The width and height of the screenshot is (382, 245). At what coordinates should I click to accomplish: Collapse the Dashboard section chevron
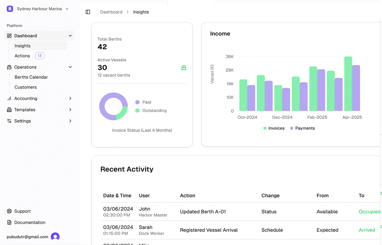tap(70, 36)
